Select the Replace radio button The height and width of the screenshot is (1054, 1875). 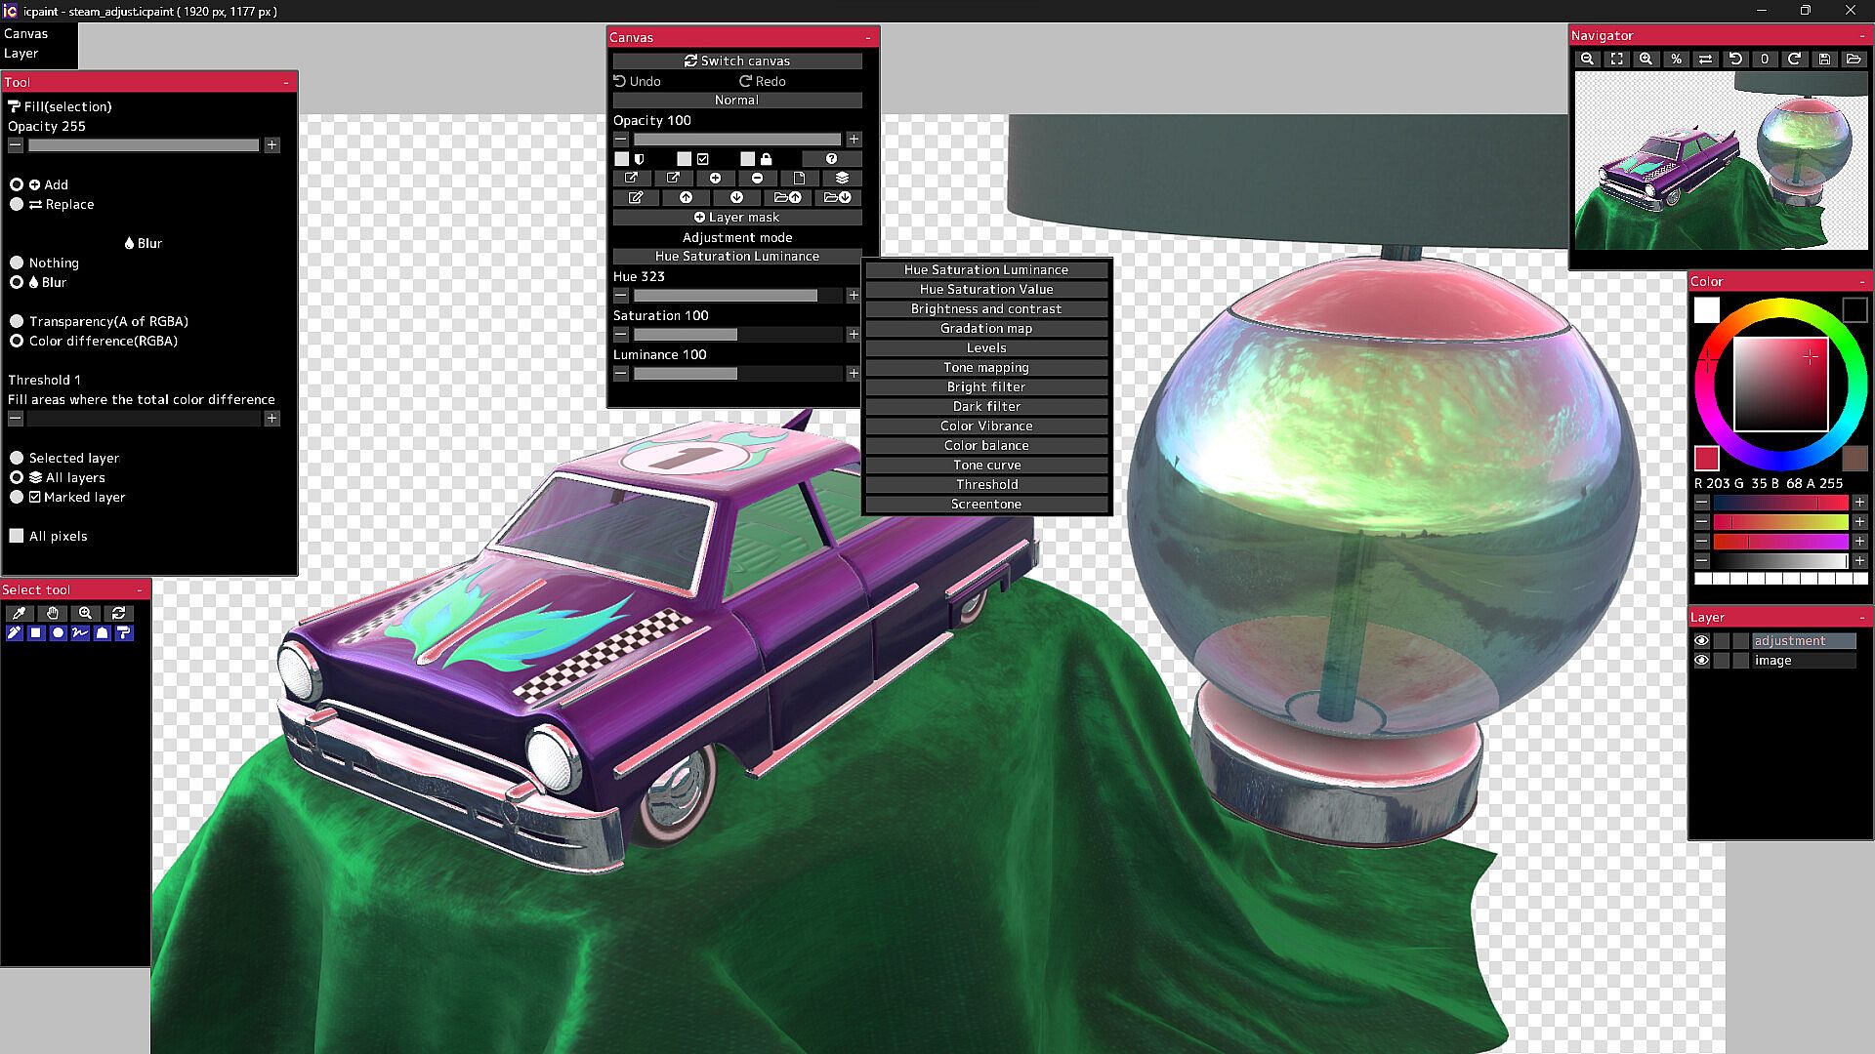(x=17, y=204)
